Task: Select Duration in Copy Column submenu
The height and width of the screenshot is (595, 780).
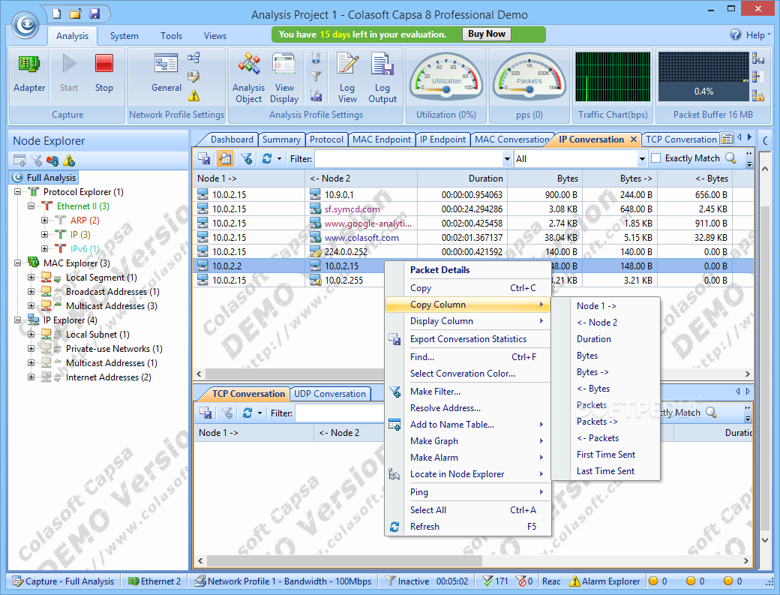Action: [x=594, y=339]
